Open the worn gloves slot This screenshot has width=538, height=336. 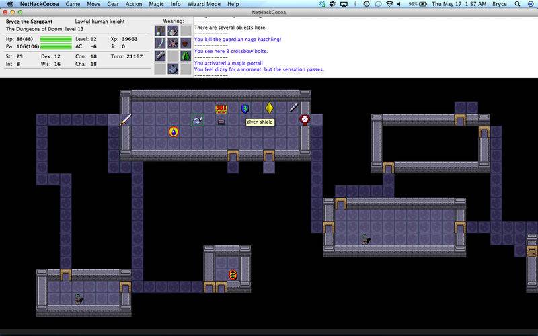point(160,56)
